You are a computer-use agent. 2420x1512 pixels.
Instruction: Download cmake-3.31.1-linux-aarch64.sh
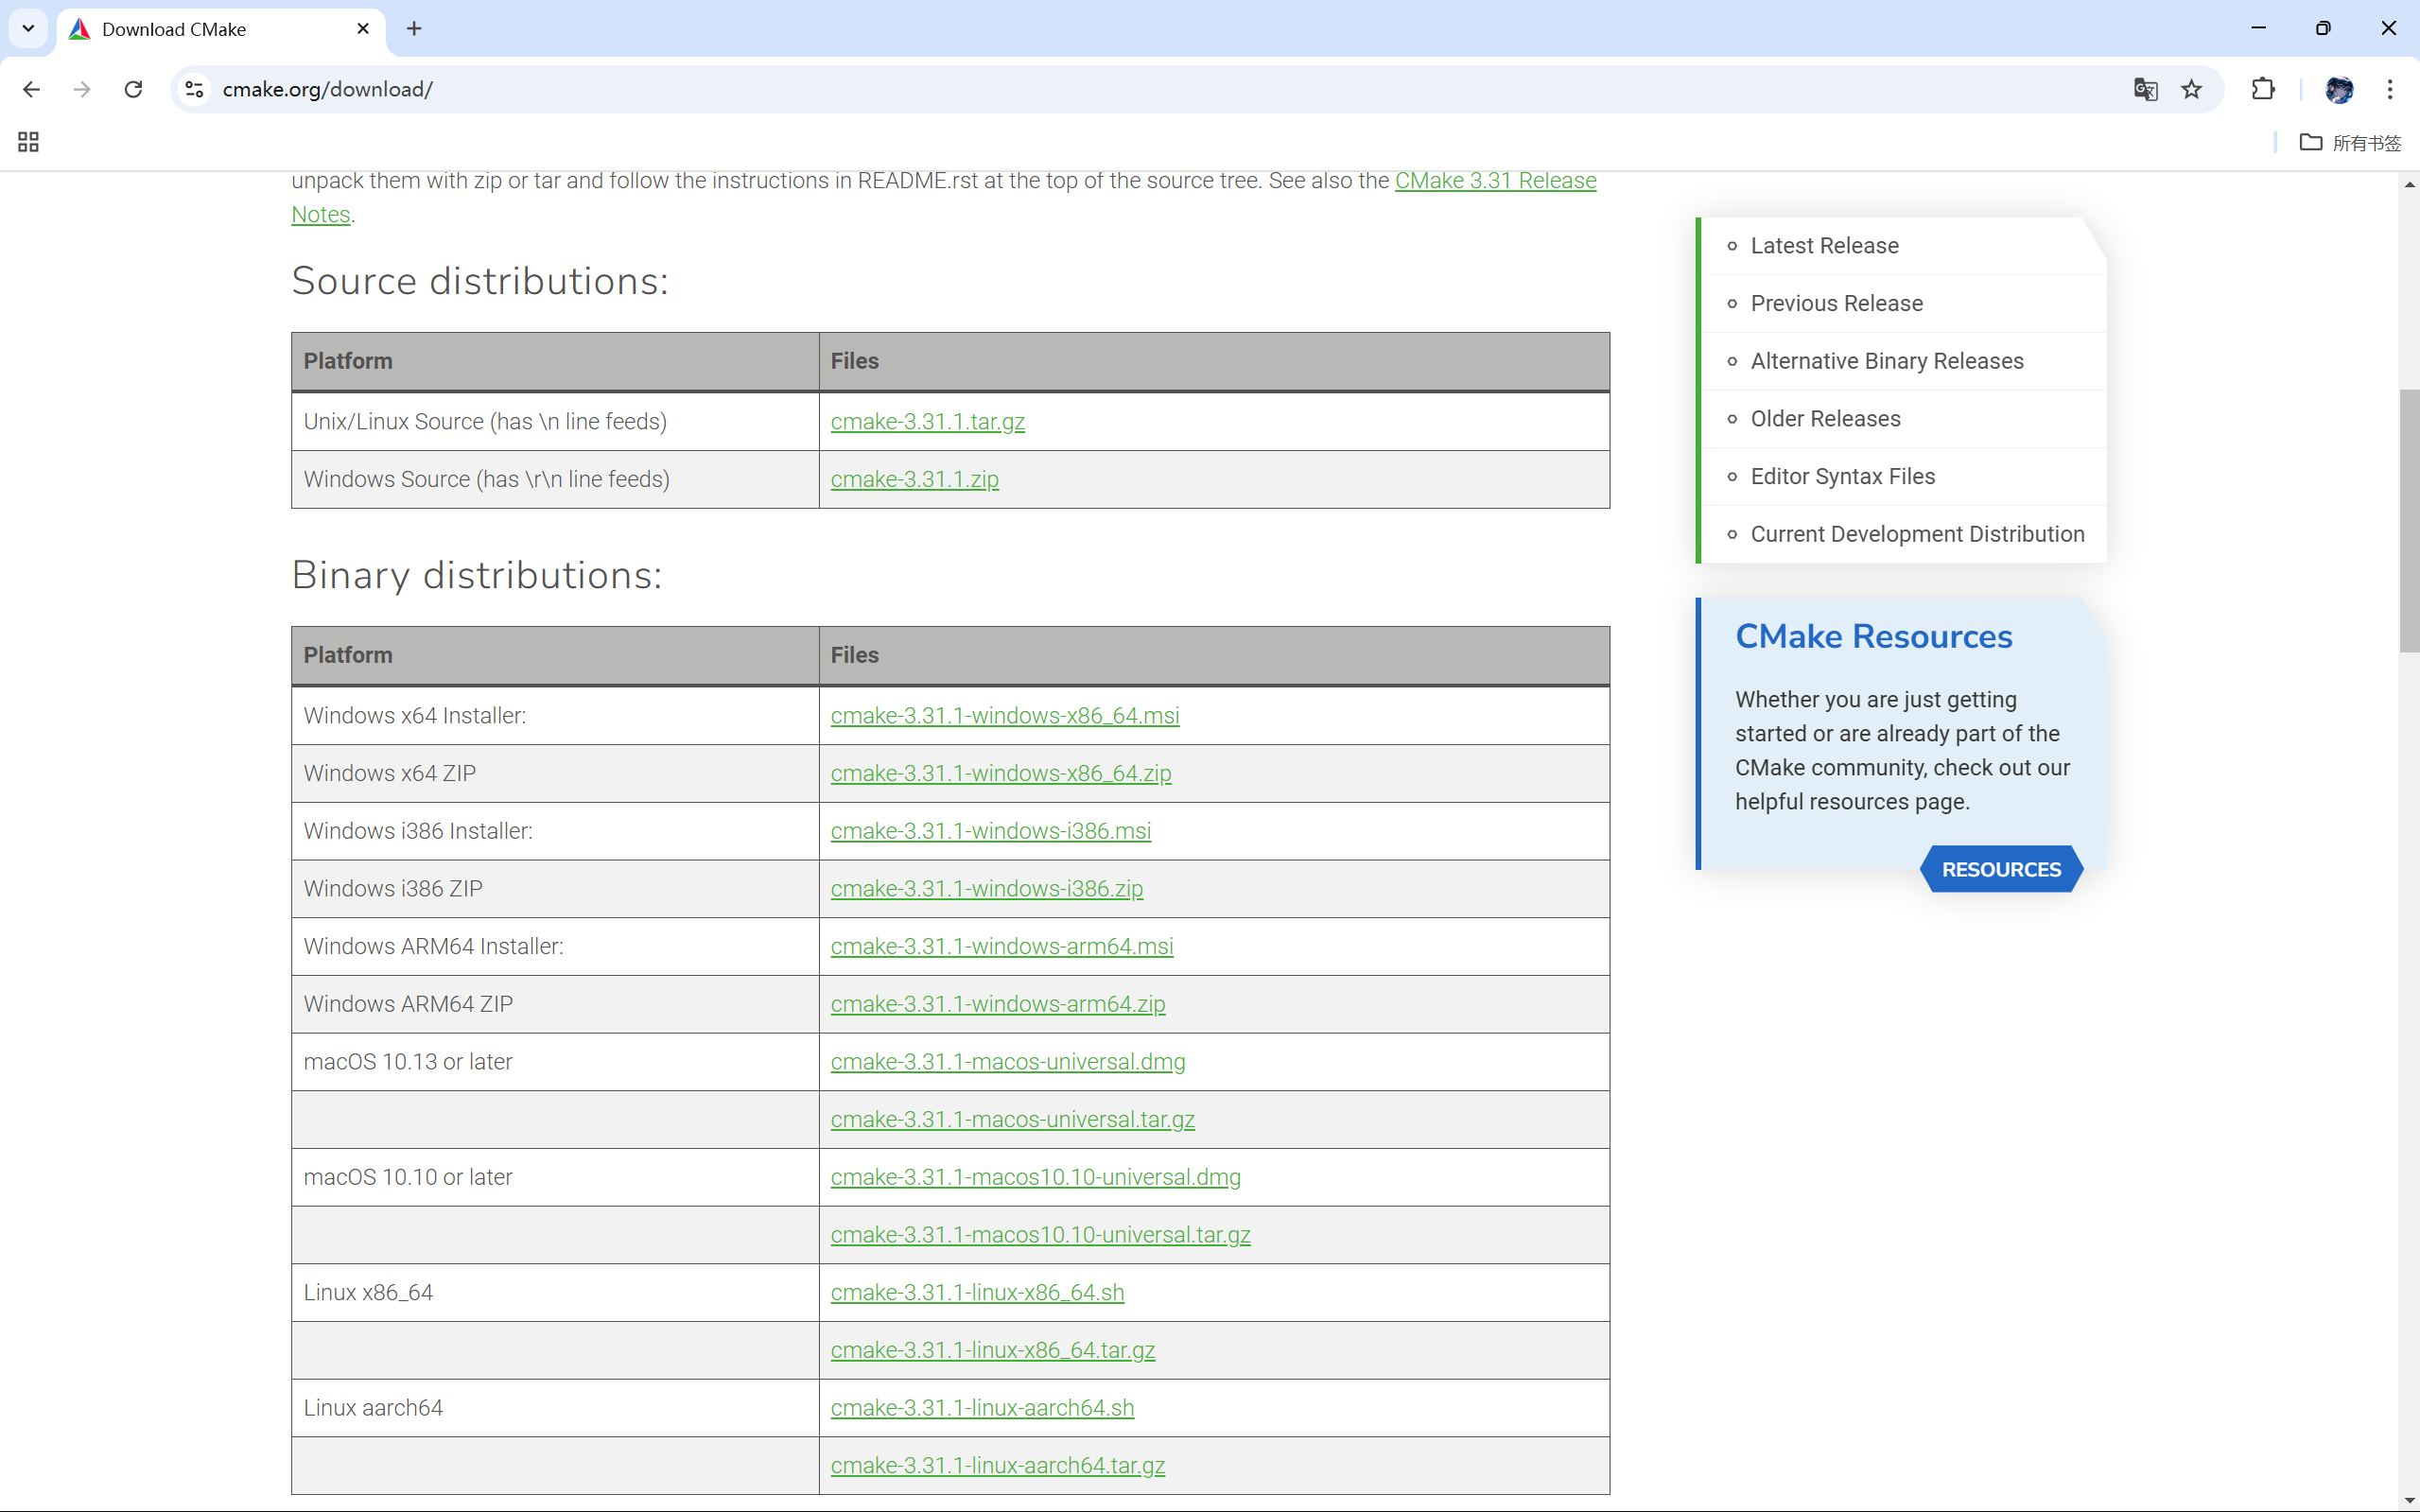pos(982,1408)
